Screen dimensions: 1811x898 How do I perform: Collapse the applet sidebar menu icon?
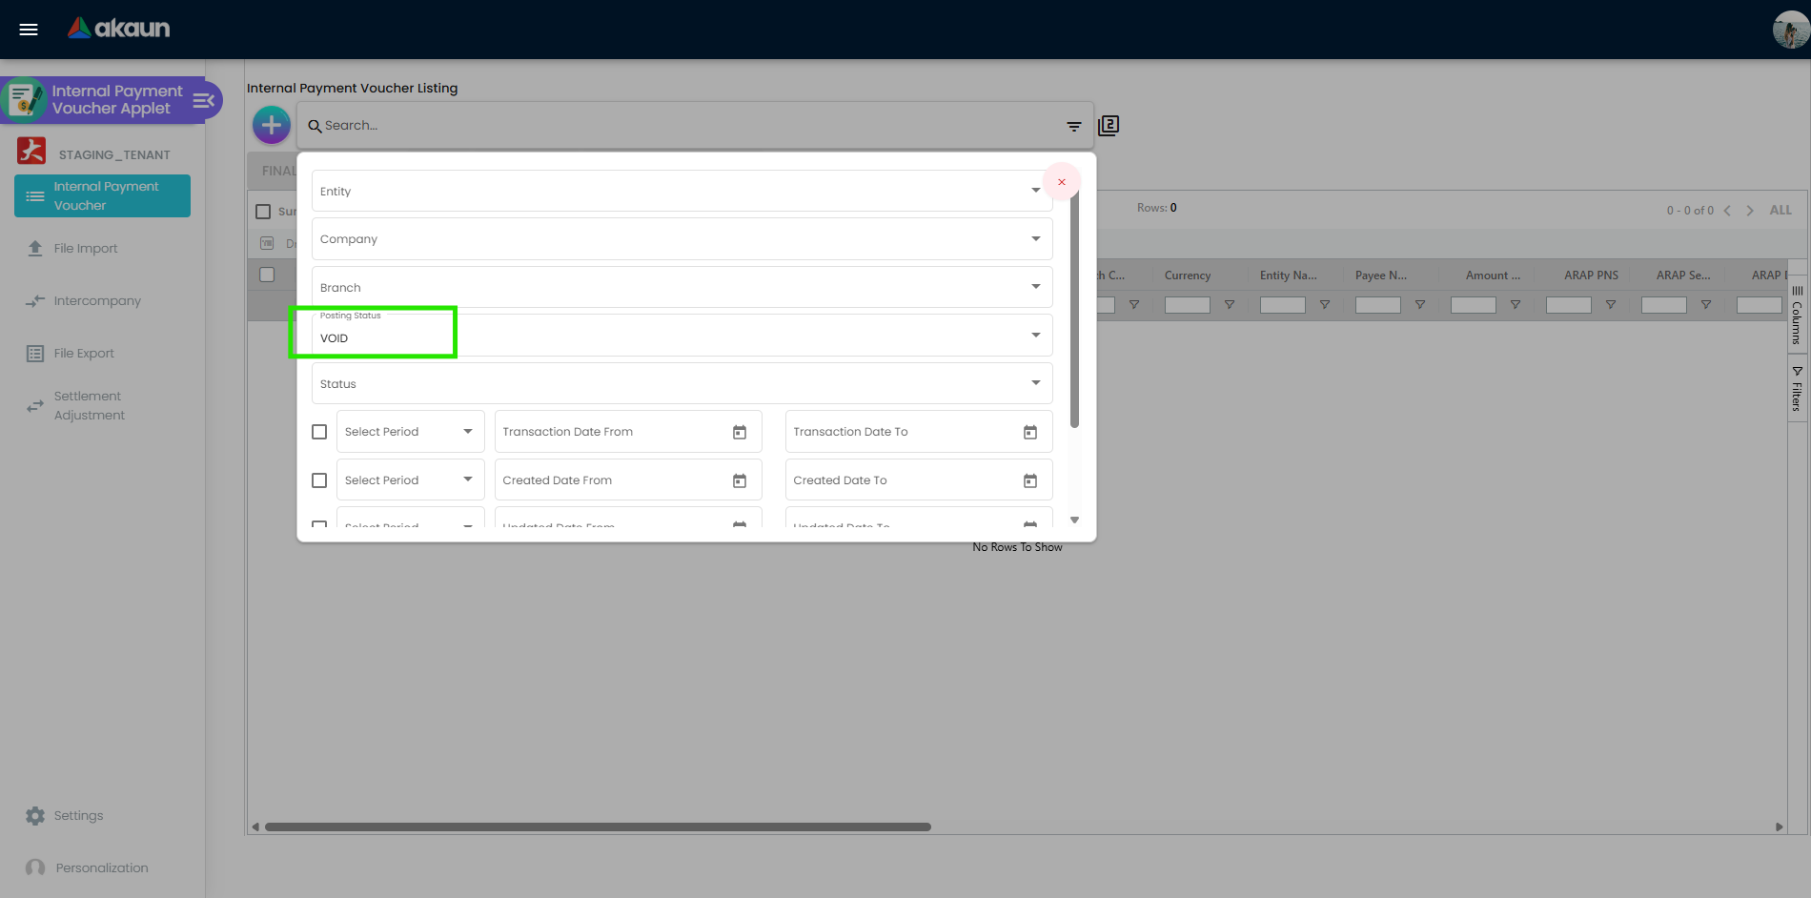(204, 100)
